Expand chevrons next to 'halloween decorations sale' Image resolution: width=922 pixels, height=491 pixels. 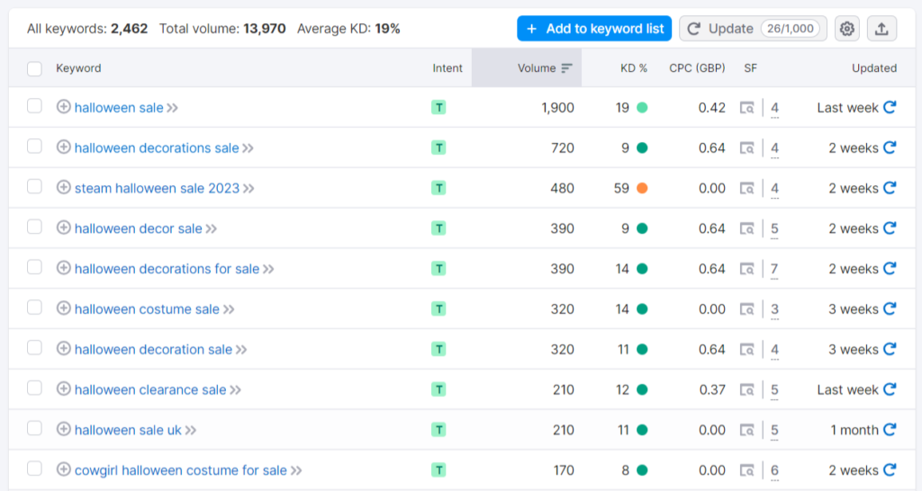click(249, 148)
